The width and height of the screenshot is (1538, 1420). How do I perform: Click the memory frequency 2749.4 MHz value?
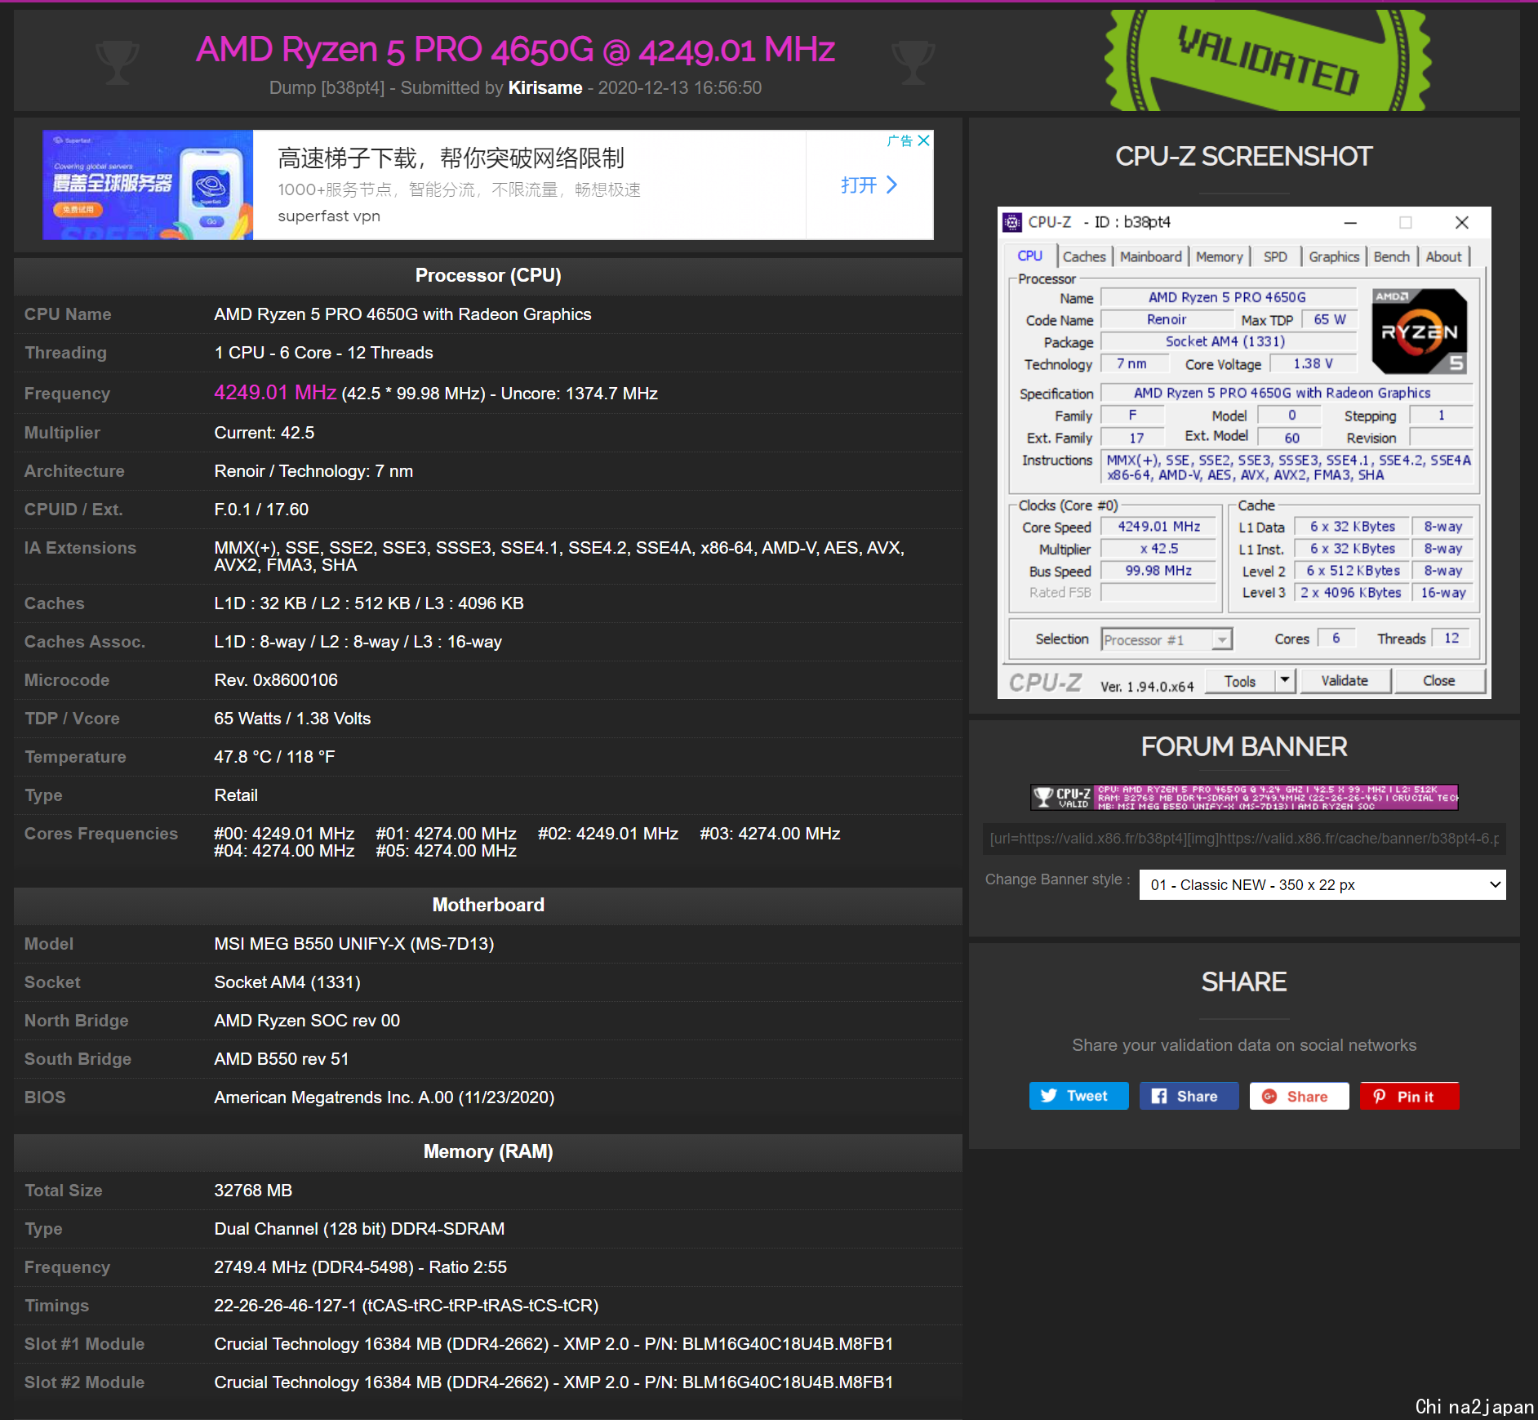point(360,1267)
